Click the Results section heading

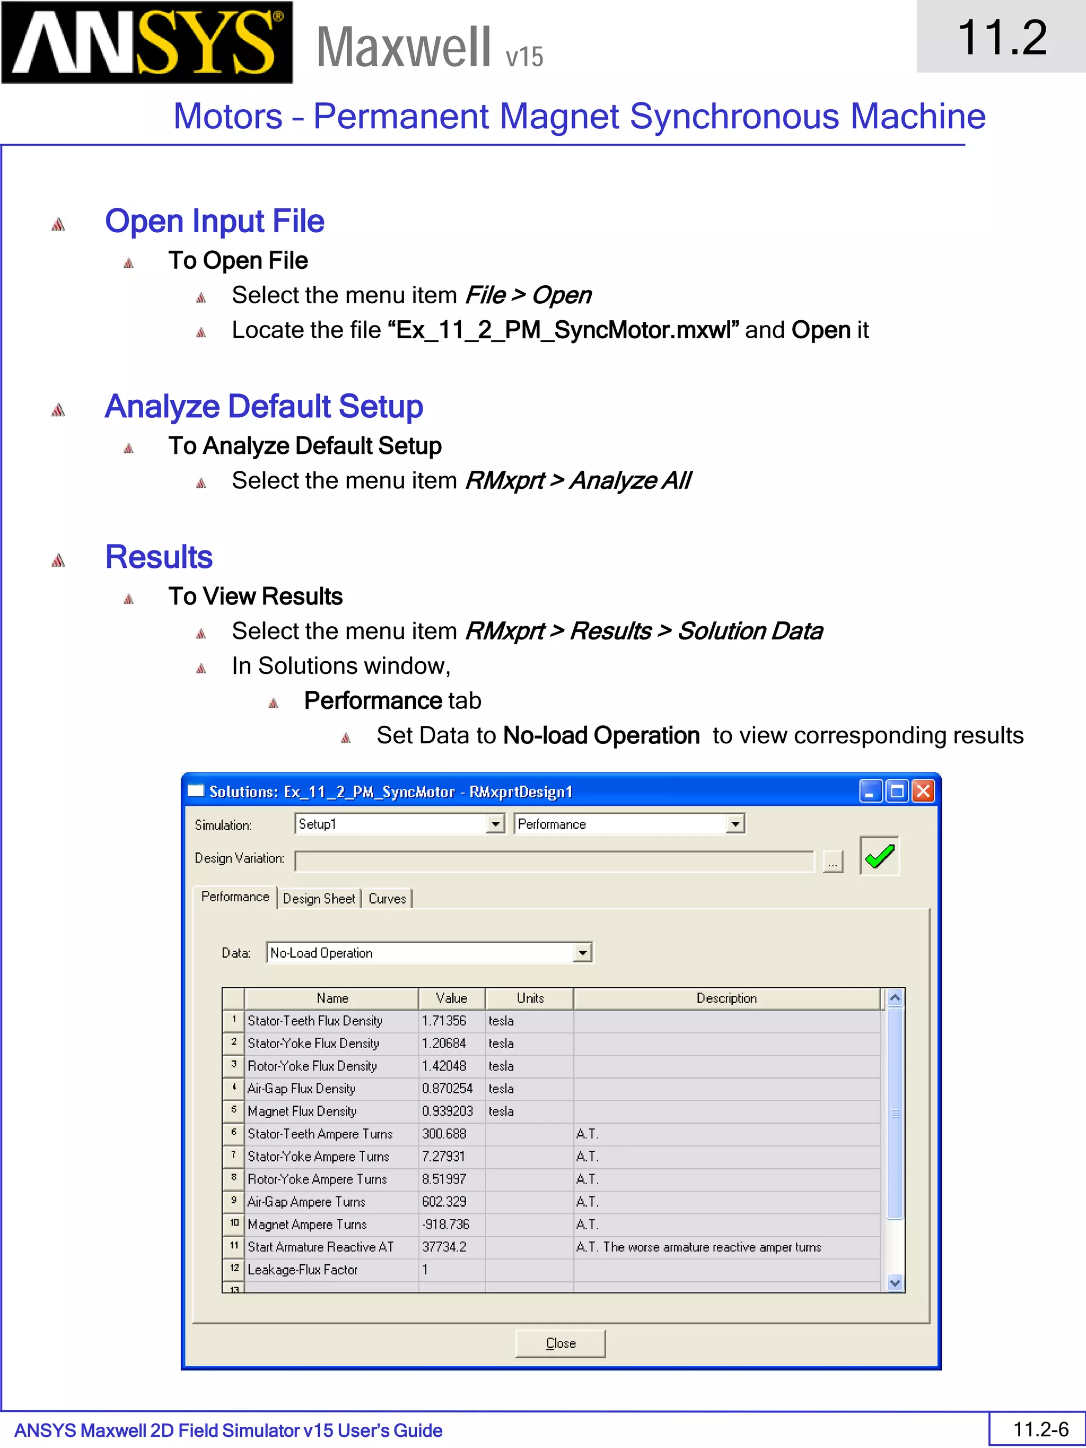coord(159,557)
